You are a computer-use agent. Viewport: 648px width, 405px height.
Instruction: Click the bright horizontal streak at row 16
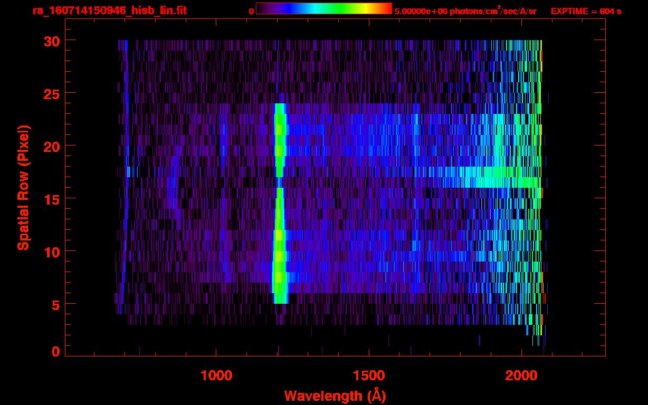(x=507, y=182)
